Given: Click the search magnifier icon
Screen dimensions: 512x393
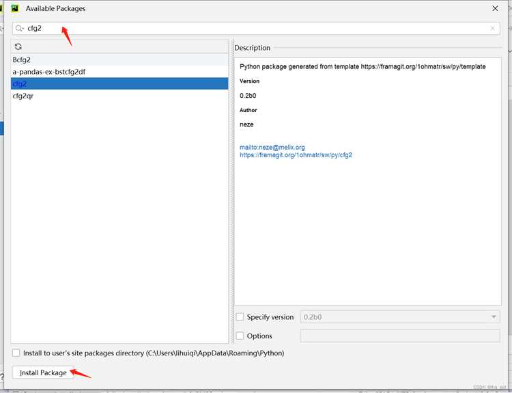Looking at the screenshot, I should (x=18, y=29).
